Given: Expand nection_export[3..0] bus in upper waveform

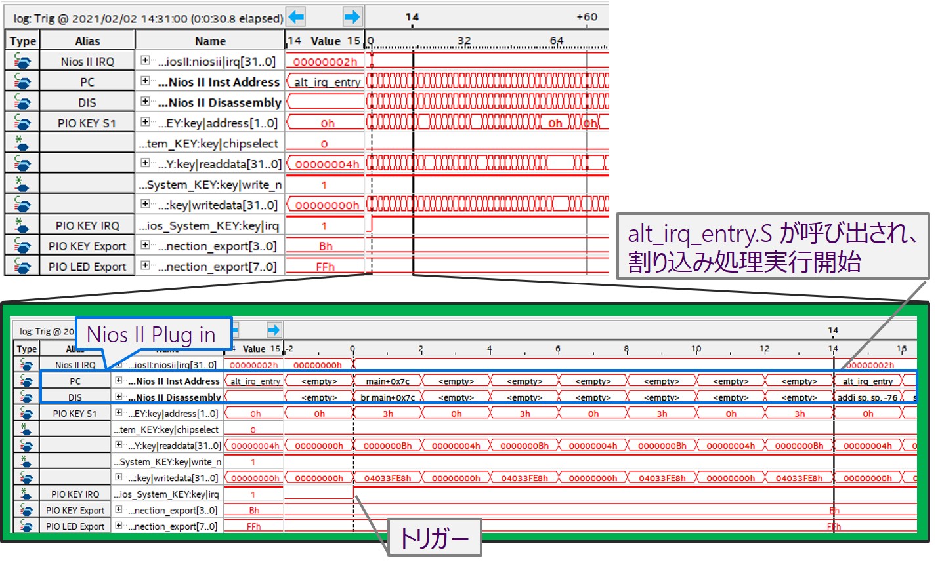Looking at the screenshot, I should 145,245.
